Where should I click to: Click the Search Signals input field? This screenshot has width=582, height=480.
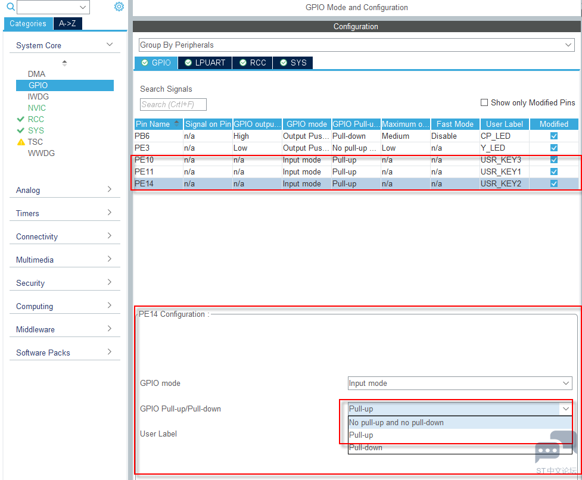173,104
